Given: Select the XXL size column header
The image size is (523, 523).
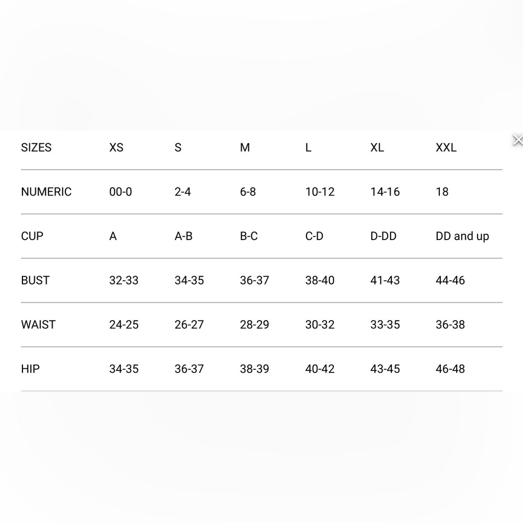Looking at the screenshot, I should pyautogui.click(x=446, y=147).
